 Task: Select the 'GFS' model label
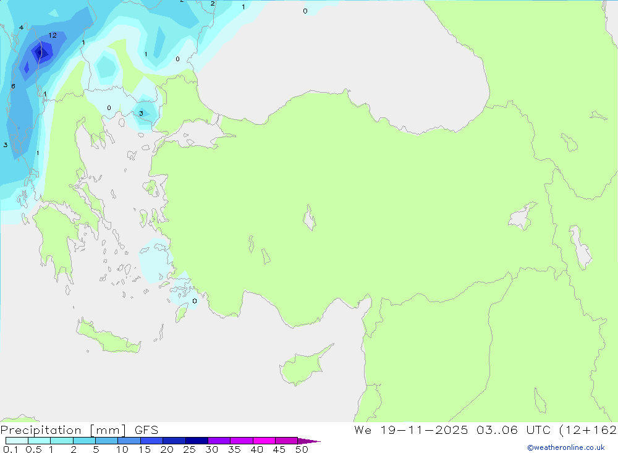pos(146,430)
